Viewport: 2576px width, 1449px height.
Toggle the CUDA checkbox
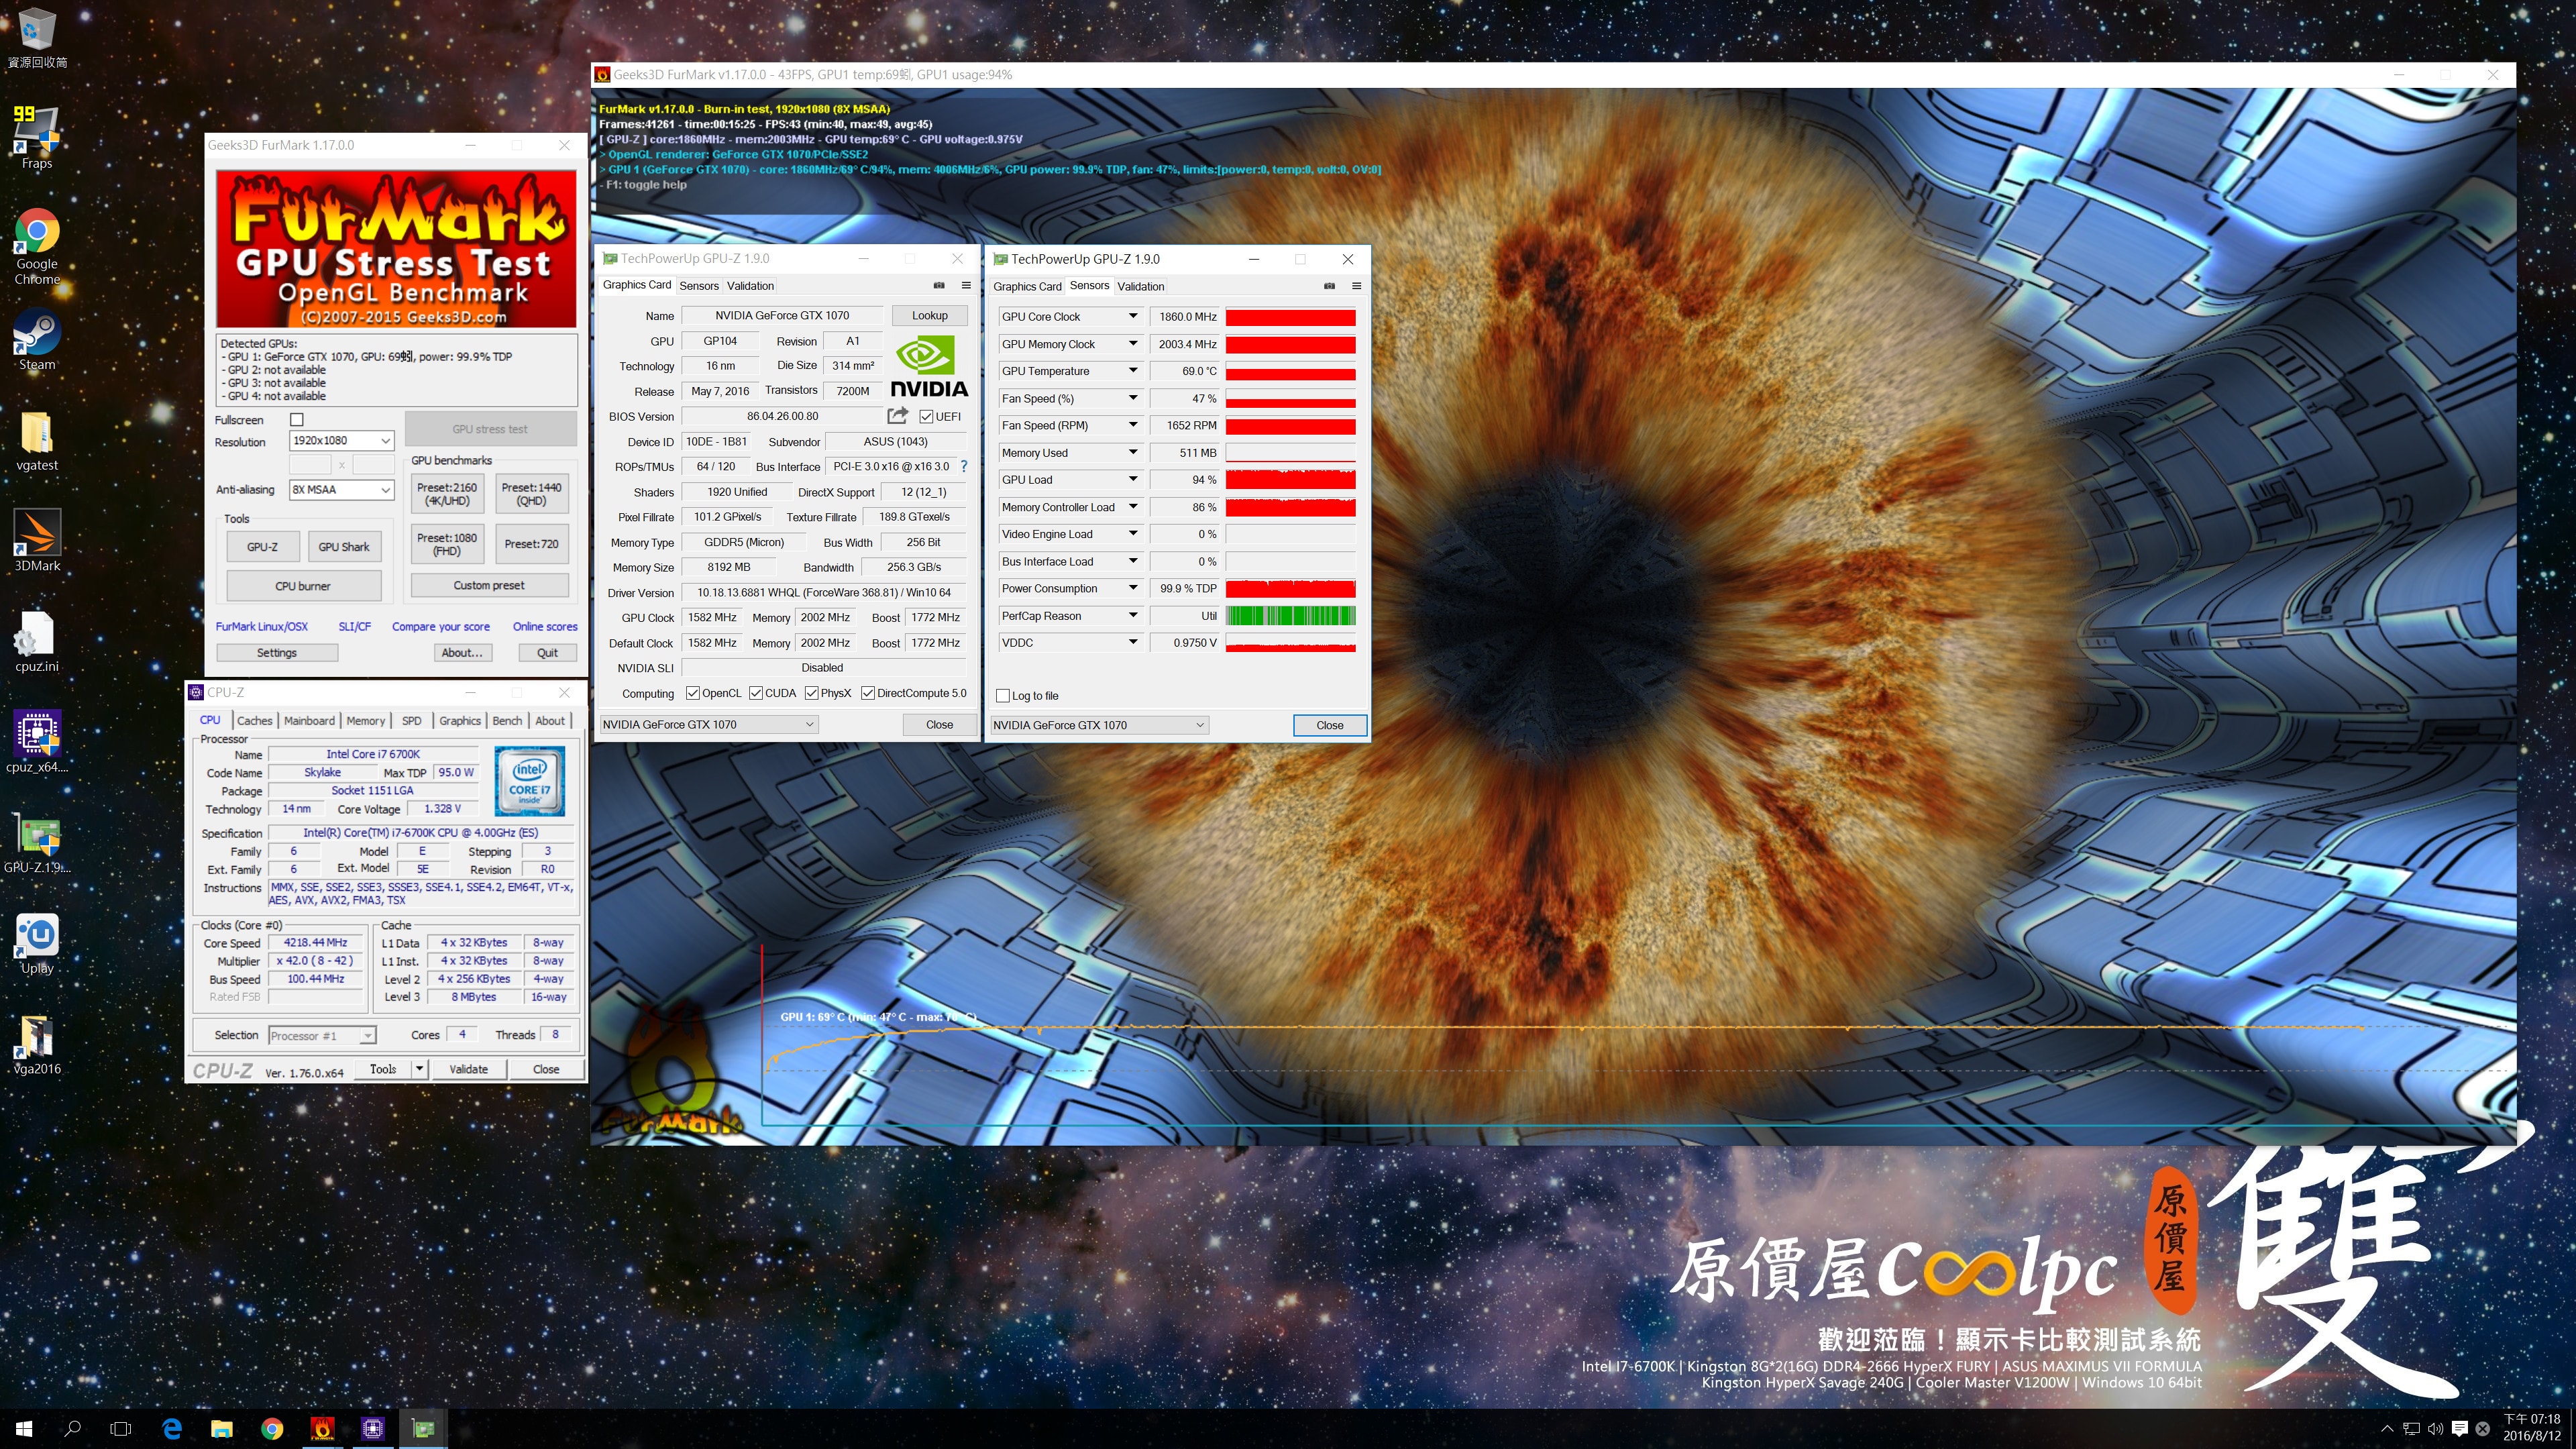756,693
